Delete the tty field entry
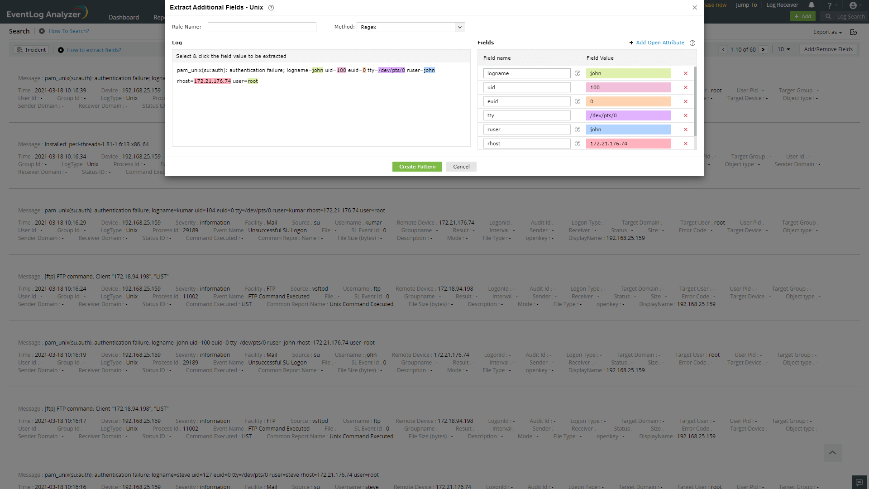Viewport: 869px width, 489px height. coord(685,115)
